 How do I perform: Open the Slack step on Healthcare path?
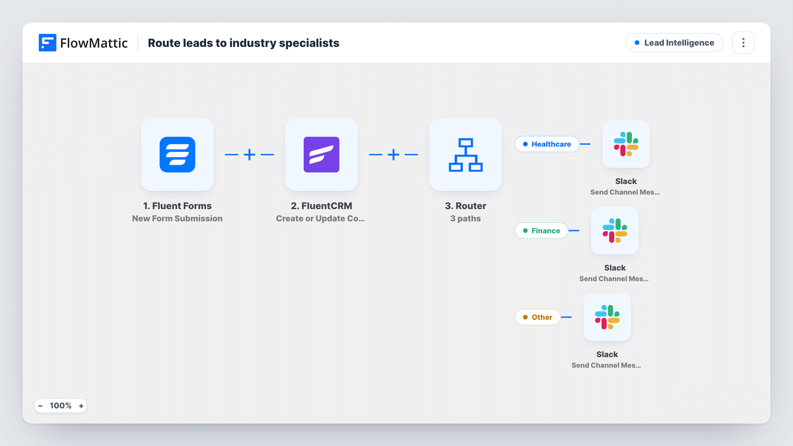[x=626, y=144]
